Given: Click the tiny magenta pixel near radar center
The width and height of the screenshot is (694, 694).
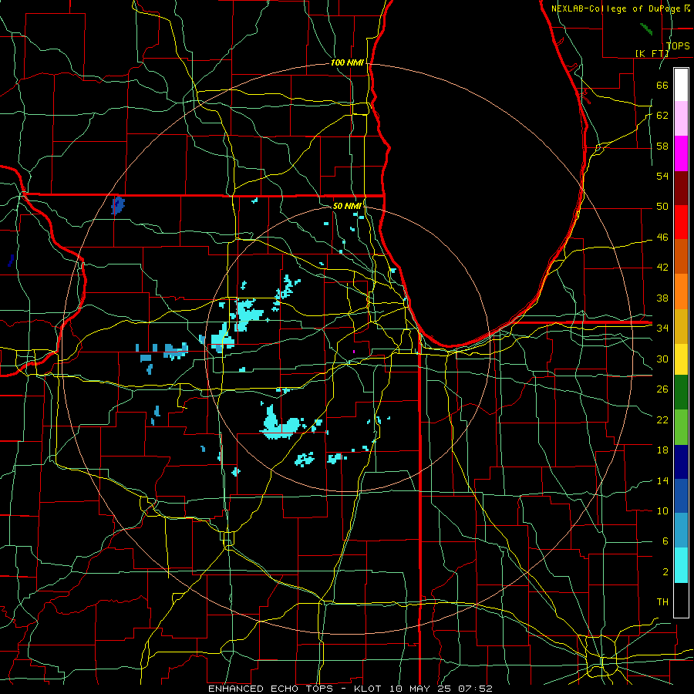Looking at the screenshot, I should coord(354,352).
